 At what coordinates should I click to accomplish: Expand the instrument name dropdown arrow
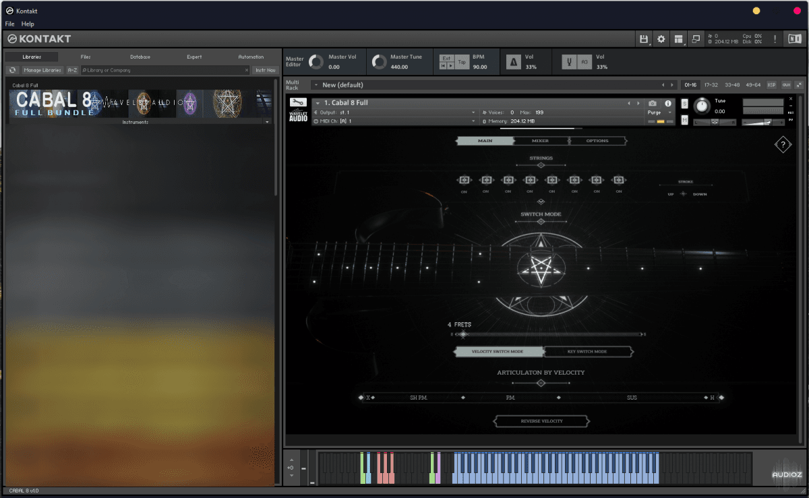tap(318, 103)
